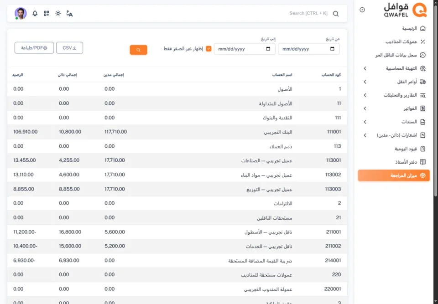Viewport: 438px width, 304px height.
Task: Open the notifications bell icon
Action: coord(35,13)
